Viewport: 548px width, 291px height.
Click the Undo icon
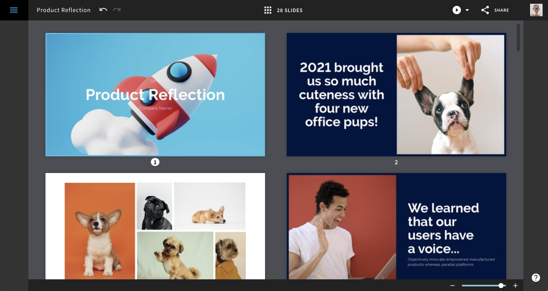pyautogui.click(x=103, y=10)
